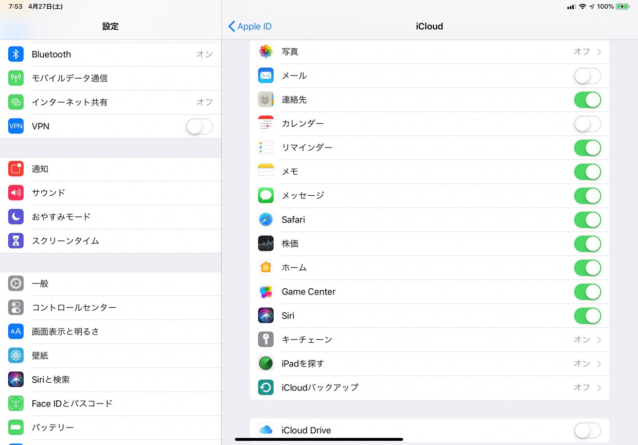Image resolution: width=638 pixels, height=445 pixels.
Task: Turn off the Game Center switch
Action: 588,292
